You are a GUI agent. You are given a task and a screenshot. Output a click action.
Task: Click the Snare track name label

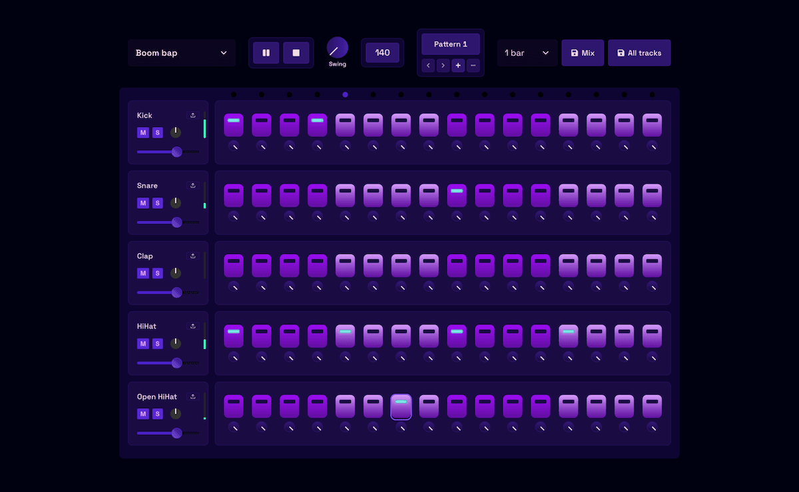147,185
